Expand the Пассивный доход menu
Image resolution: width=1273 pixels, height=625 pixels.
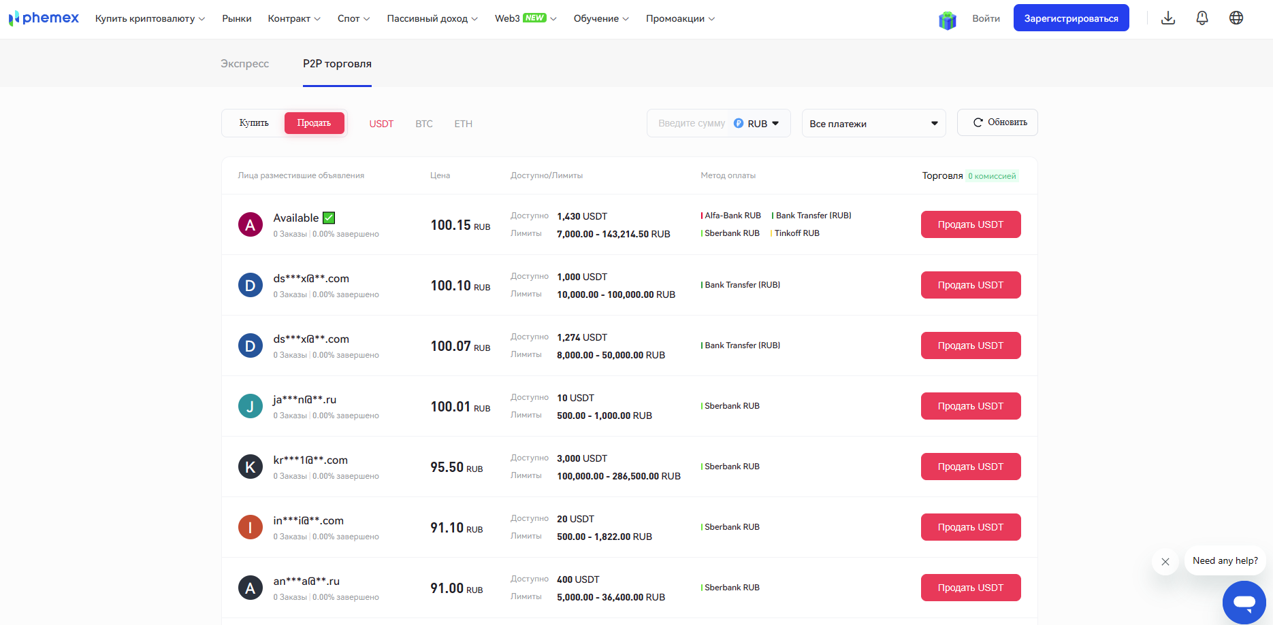(432, 18)
